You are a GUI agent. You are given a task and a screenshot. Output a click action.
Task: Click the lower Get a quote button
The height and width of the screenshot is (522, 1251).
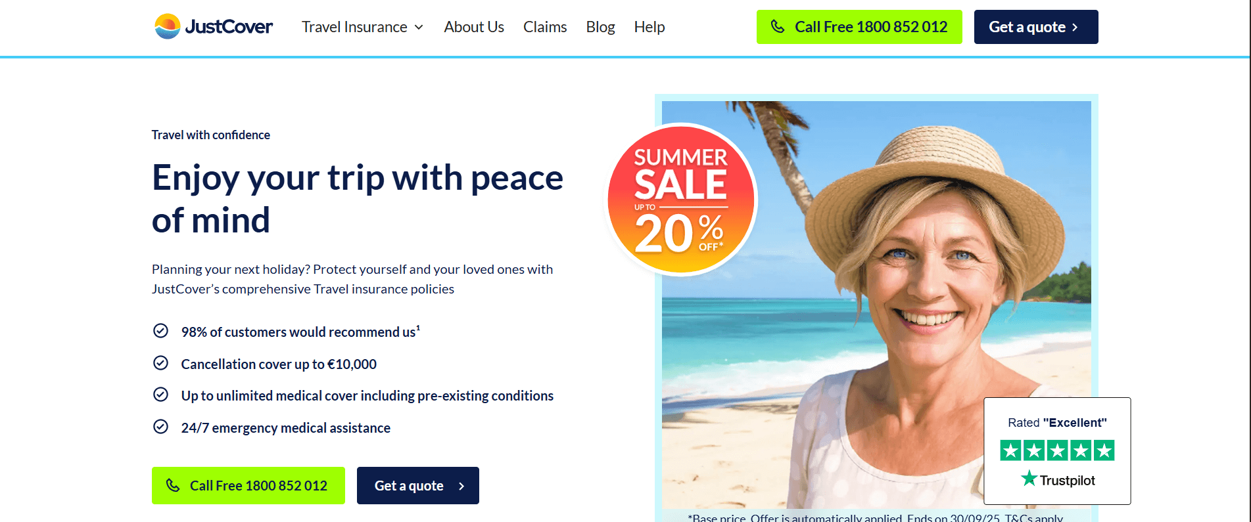coord(418,485)
